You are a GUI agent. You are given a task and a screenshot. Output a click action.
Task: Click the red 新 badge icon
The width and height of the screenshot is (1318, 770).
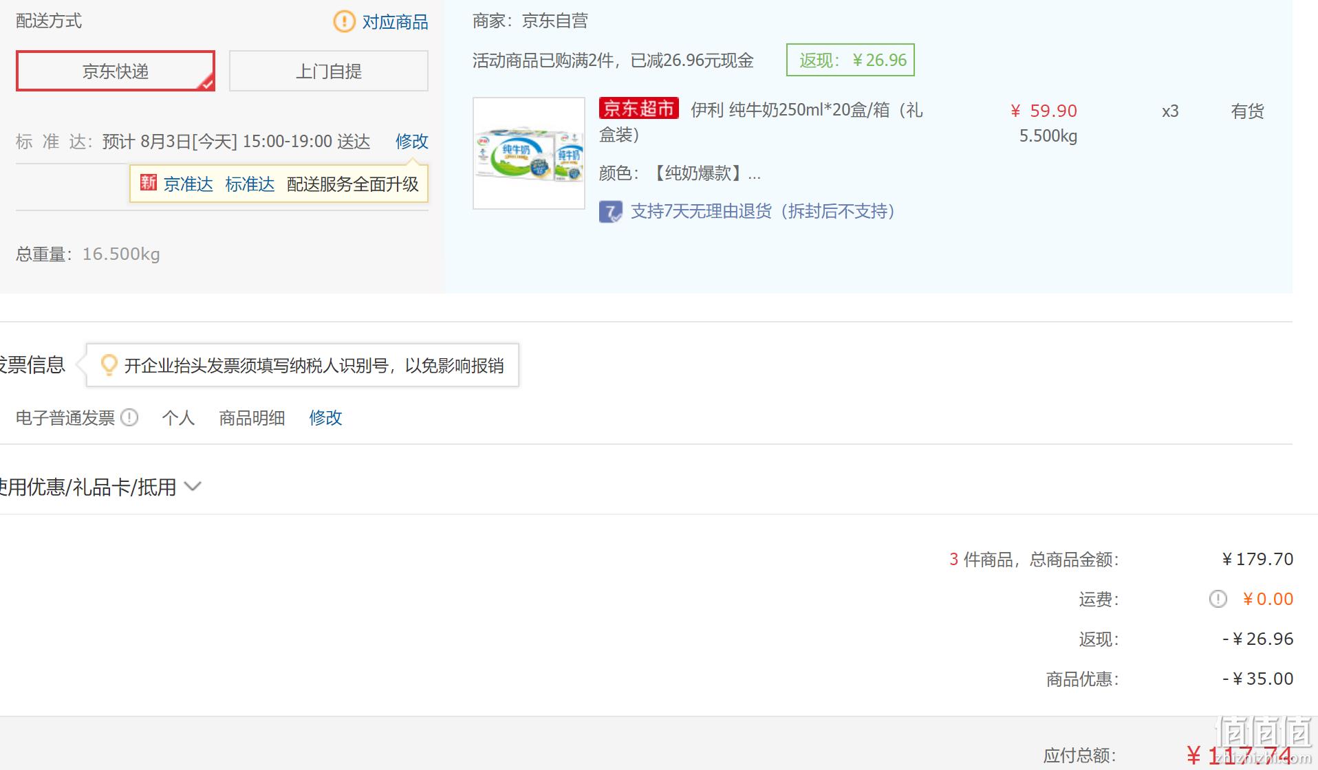(x=149, y=183)
